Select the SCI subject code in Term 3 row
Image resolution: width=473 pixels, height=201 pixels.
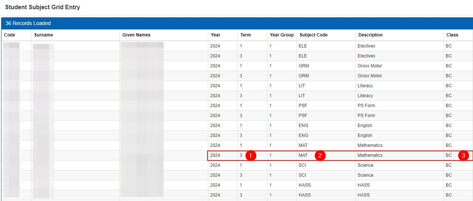tap(303, 175)
